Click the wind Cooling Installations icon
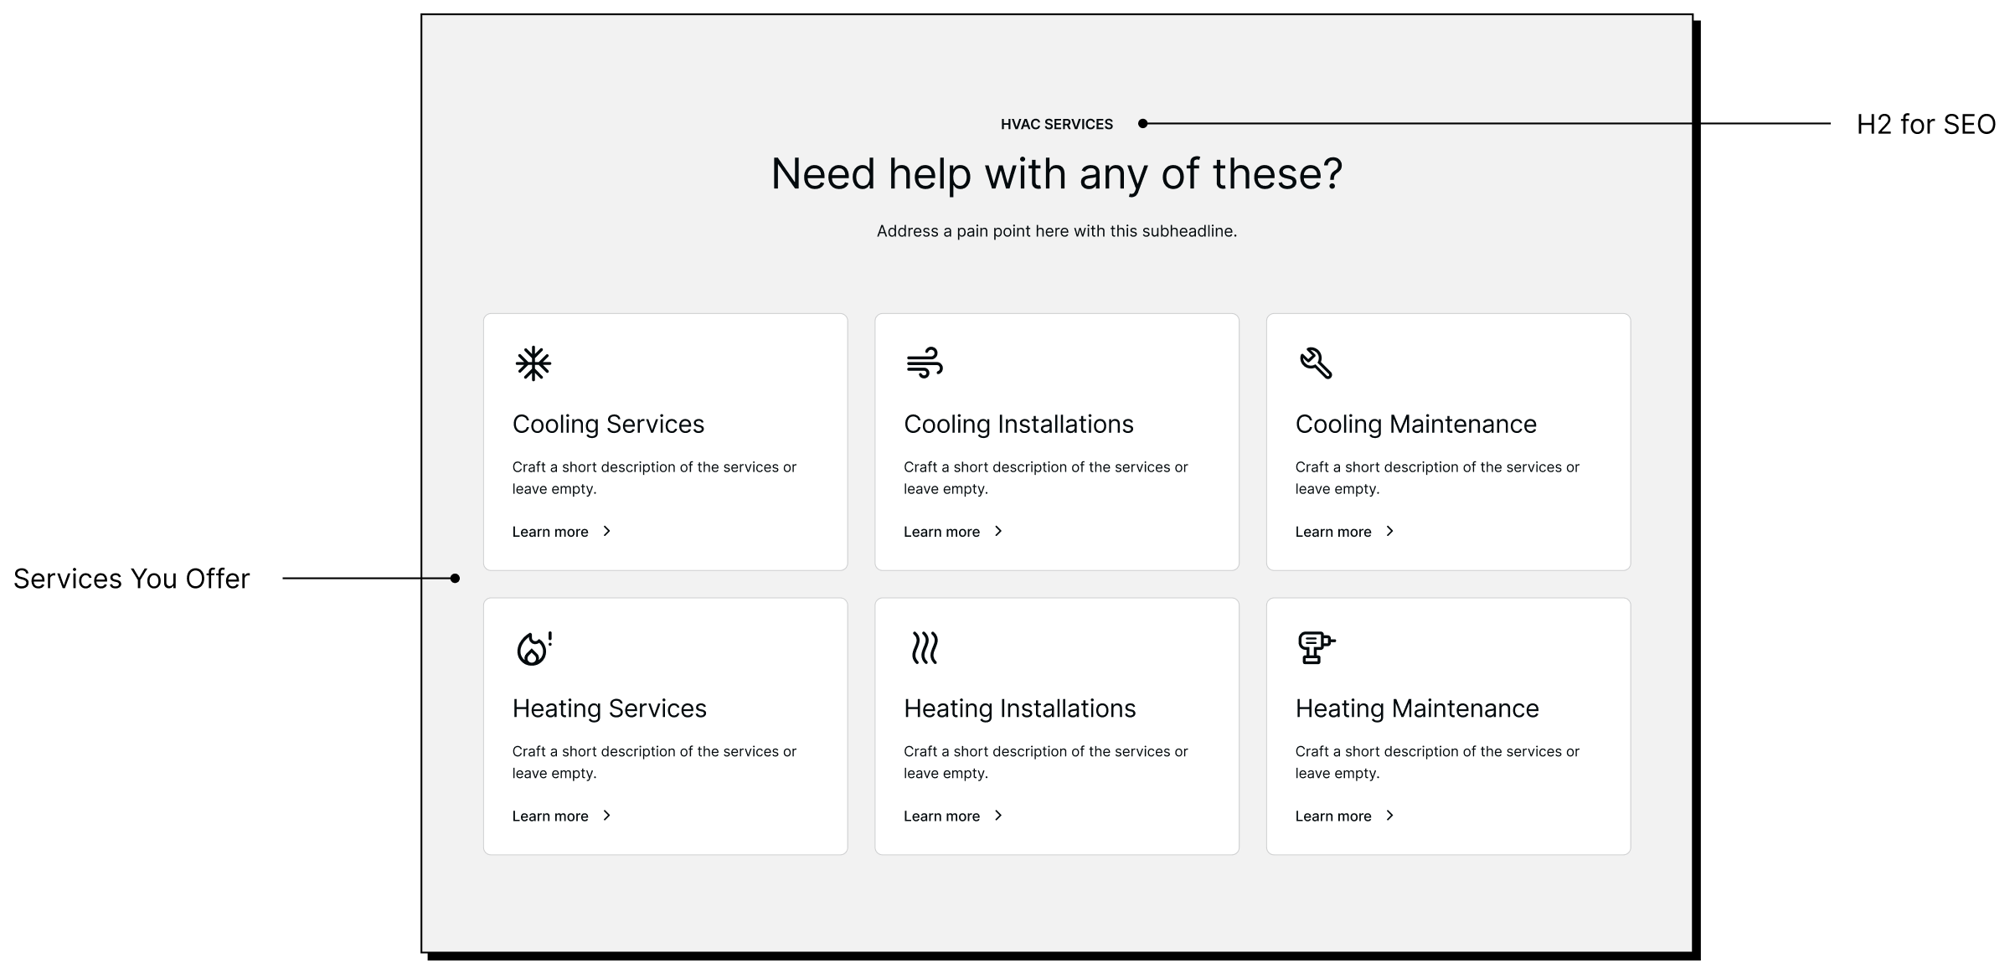The height and width of the screenshot is (963, 2010). click(925, 363)
